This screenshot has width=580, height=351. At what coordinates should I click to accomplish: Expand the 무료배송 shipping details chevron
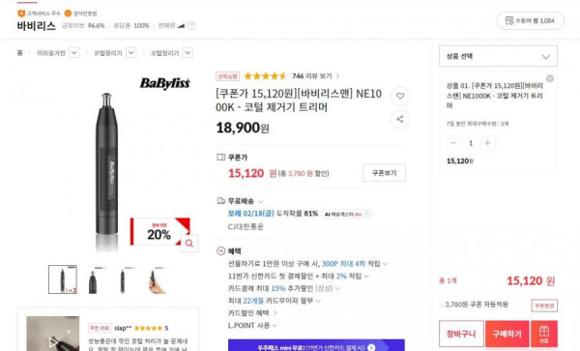click(261, 201)
